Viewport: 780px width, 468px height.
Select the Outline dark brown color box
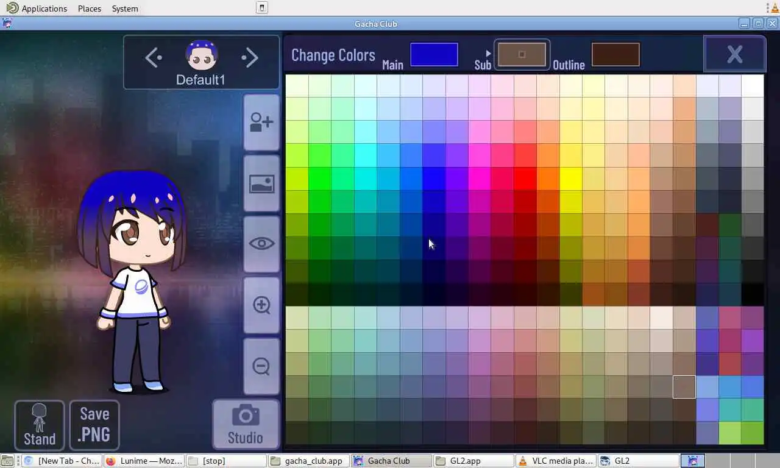click(x=615, y=54)
